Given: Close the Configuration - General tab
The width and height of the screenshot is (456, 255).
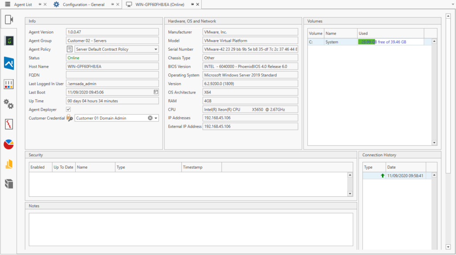Looking at the screenshot, I should point(118,4).
